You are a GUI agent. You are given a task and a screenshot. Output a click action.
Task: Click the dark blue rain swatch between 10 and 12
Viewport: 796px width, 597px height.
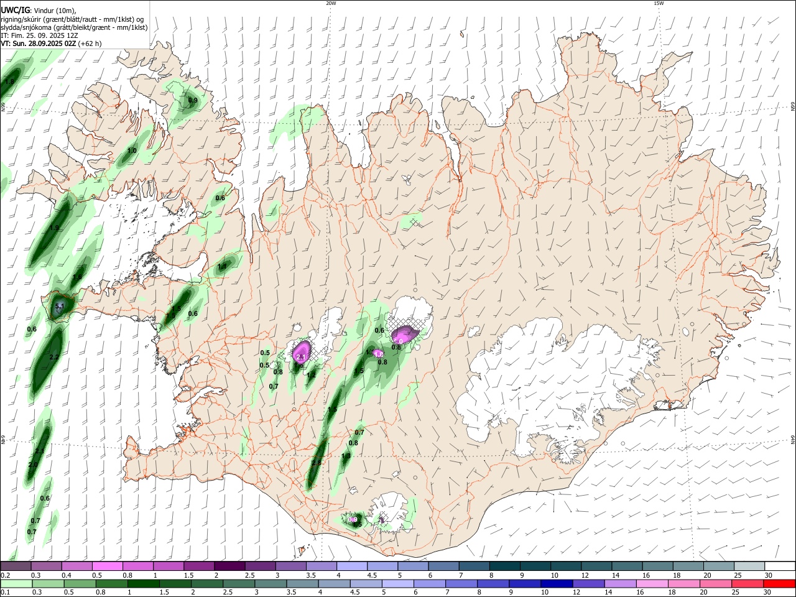point(555,583)
